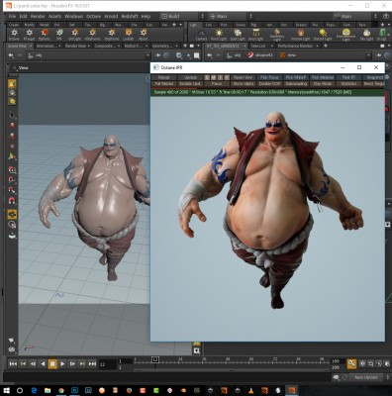Toggle Disable DOF in Octane IPR
392x396 pixels.
pos(269,84)
